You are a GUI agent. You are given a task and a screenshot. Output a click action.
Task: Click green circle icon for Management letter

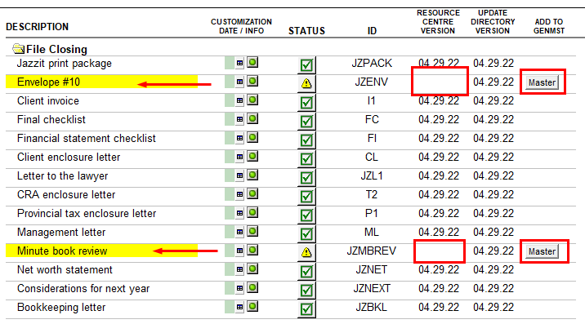pyautogui.click(x=252, y=231)
